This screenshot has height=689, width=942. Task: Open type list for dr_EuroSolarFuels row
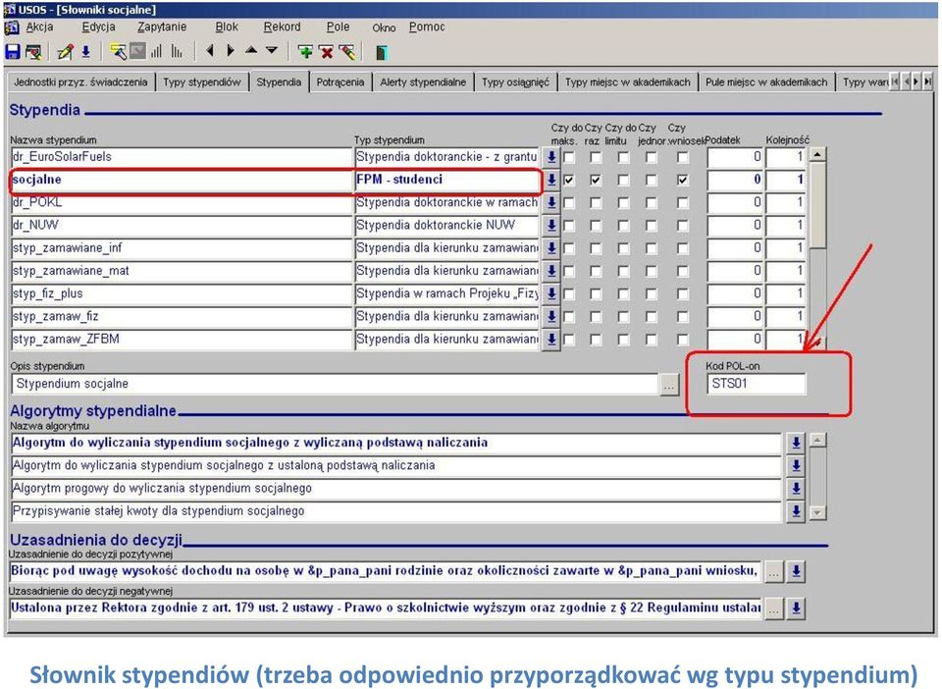point(550,157)
